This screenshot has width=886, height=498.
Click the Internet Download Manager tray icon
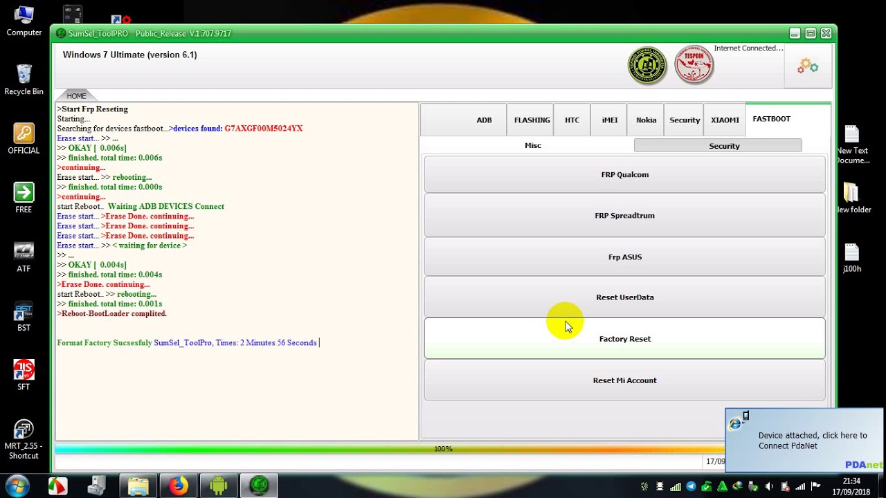pos(738,487)
